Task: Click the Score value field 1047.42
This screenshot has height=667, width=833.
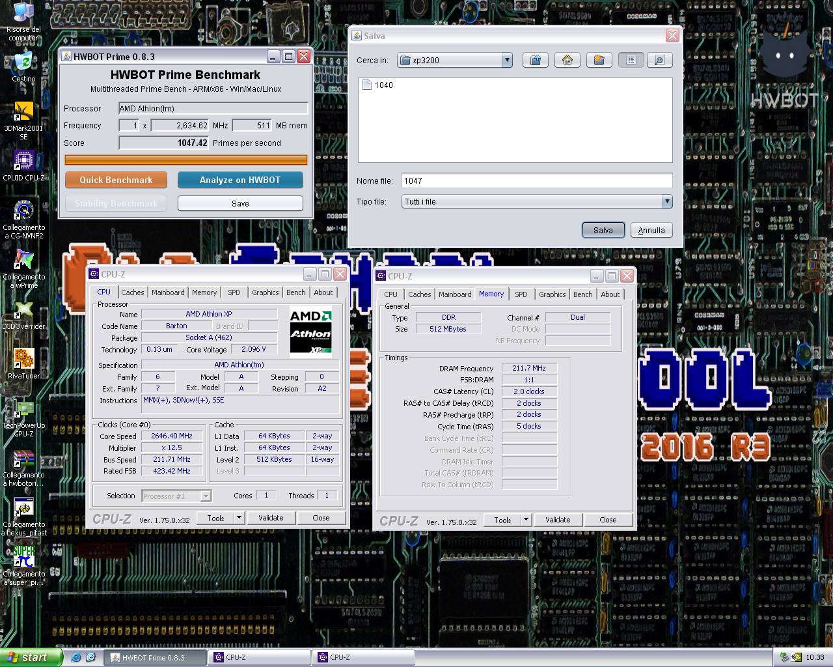Action: (x=163, y=143)
